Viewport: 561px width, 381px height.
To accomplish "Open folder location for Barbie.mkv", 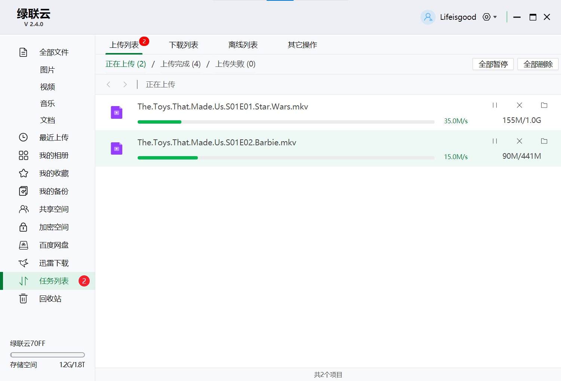I will [544, 141].
